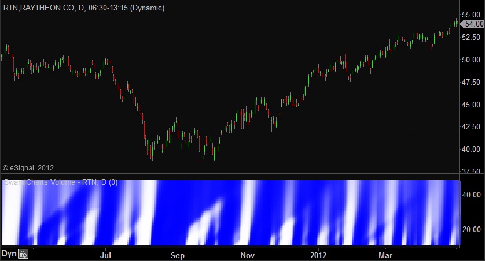Screen dimensions: 485x261
Task: Click the 37.50 price scale label
Action: coord(471,171)
